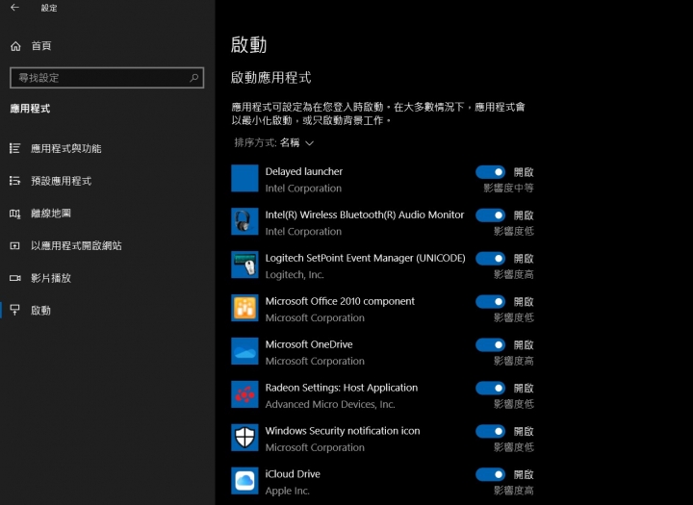Viewport: 693px width, 505px height.
Task: Select Radeon Settings: Host Application text
Action: (341, 388)
